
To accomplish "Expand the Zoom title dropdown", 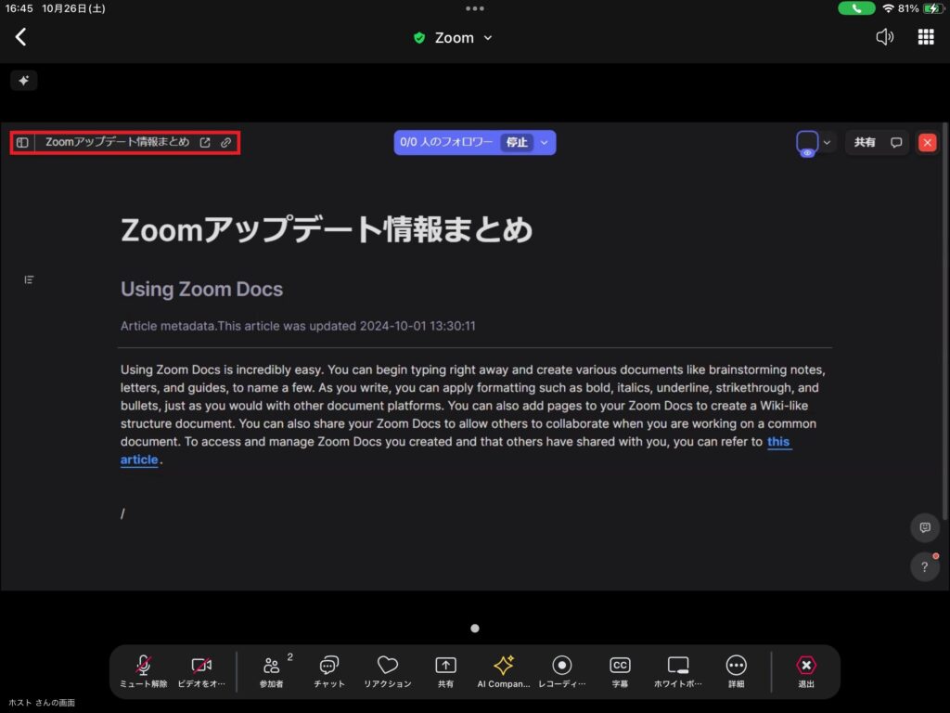I will [x=488, y=38].
